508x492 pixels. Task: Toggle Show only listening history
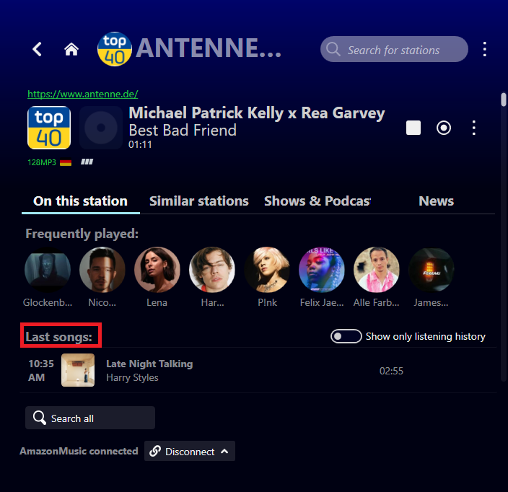(346, 336)
